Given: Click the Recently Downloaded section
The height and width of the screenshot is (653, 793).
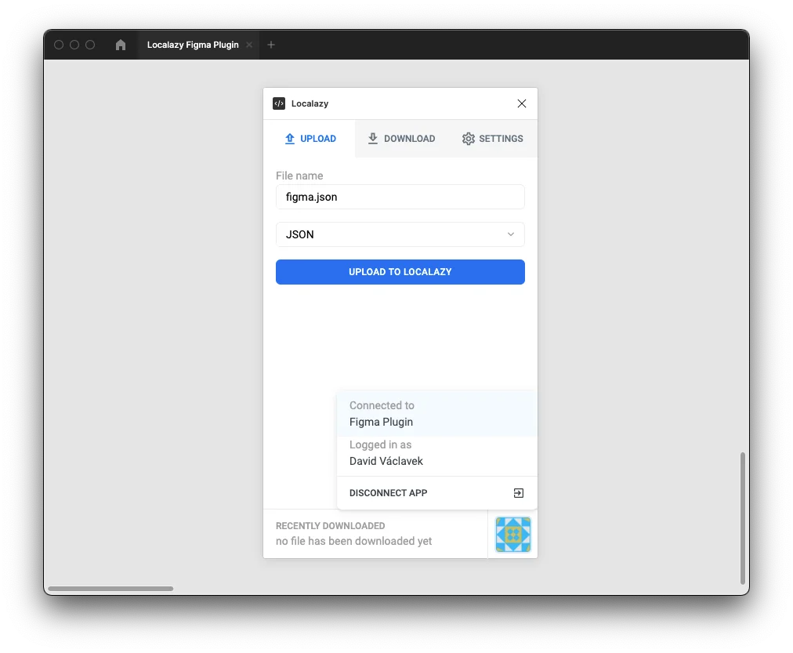Looking at the screenshot, I should [375, 534].
